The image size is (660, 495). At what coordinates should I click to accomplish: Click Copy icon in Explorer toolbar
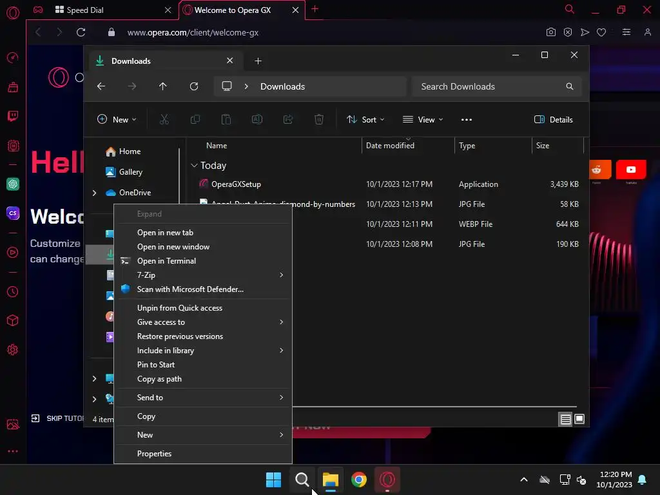(x=195, y=119)
